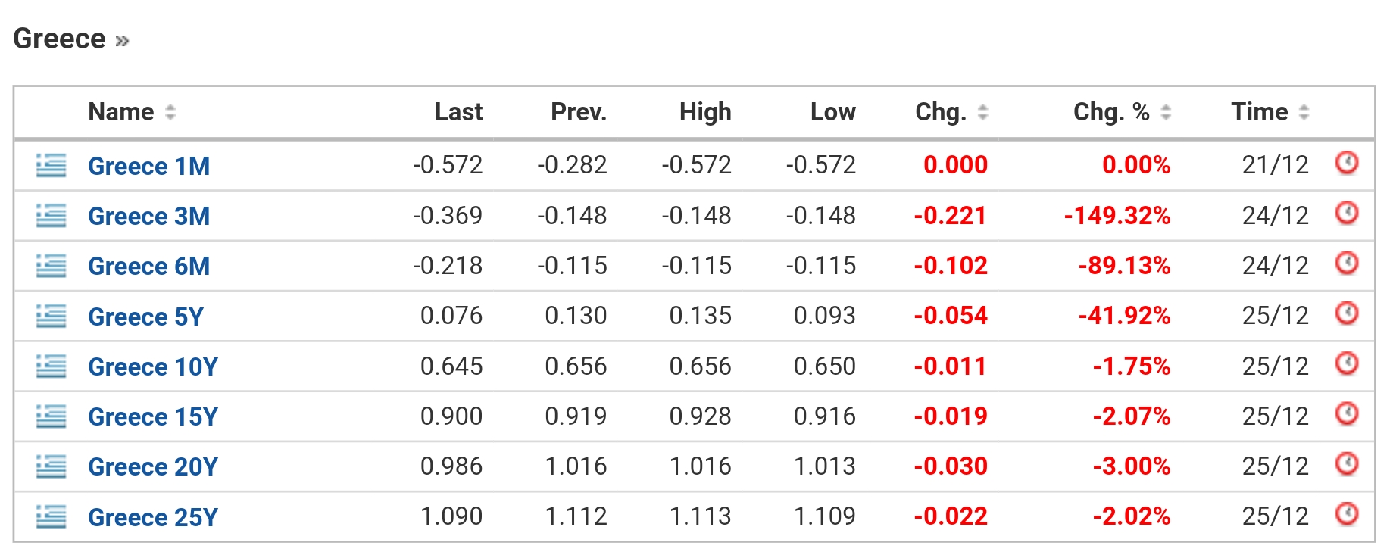Open the Greece 3M bond link
Viewport: 1393px width, 552px height.
click(149, 216)
